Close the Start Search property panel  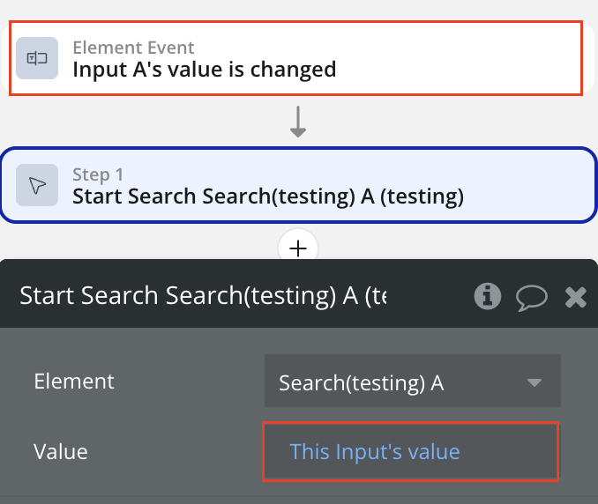click(575, 297)
